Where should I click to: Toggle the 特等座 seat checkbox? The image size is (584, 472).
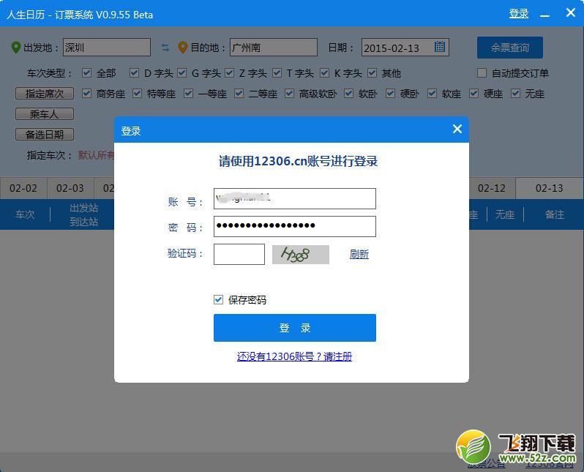tap(137, 93)
